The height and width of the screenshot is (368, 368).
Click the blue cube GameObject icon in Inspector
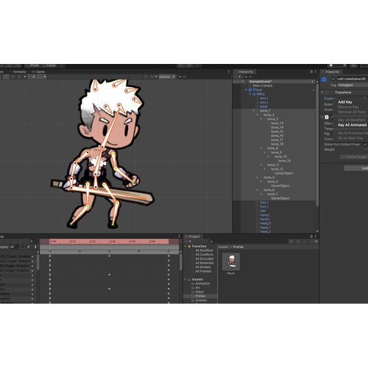click(324, 79)
